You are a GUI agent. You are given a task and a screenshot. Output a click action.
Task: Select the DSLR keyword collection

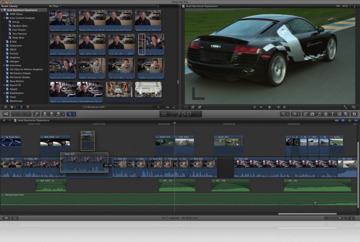coord(13,49)
